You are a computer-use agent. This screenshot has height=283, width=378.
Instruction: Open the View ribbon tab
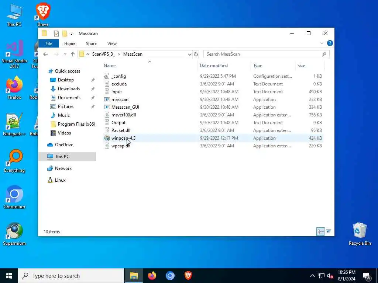point(112,43)
